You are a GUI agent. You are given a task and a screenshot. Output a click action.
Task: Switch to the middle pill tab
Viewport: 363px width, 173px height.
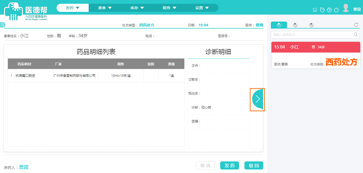(295, 25)
